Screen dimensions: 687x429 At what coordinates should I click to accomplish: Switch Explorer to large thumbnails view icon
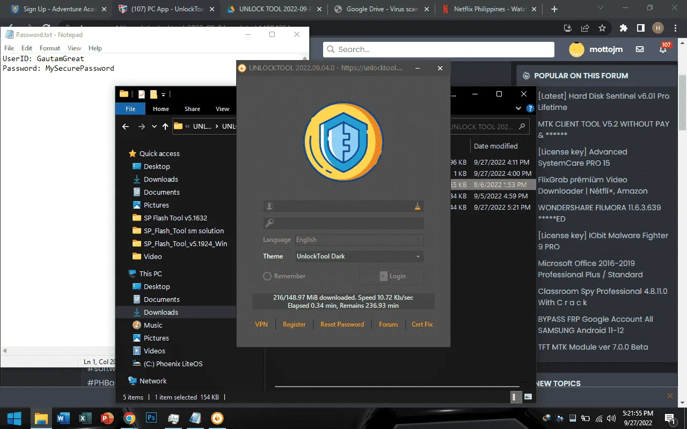click(528, 397)
